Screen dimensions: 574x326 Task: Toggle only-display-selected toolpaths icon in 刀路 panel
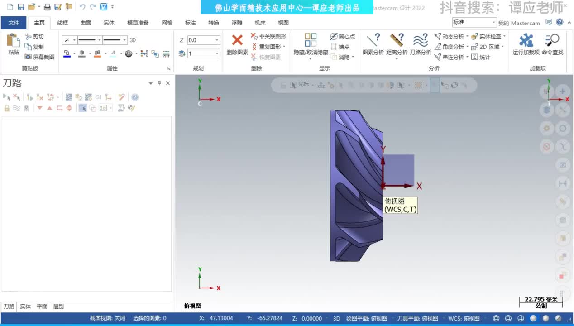click(82, 108)
